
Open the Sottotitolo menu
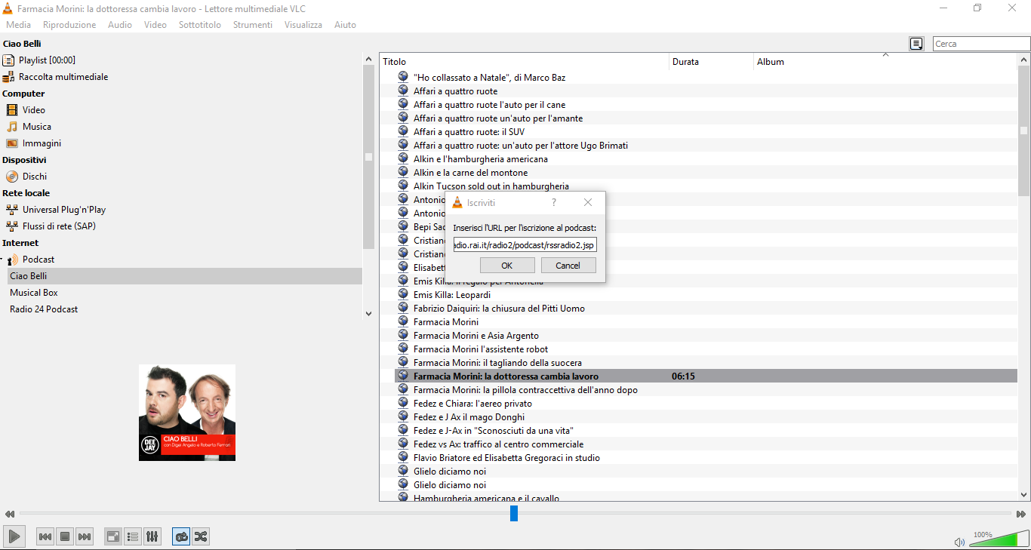[200, 25]
